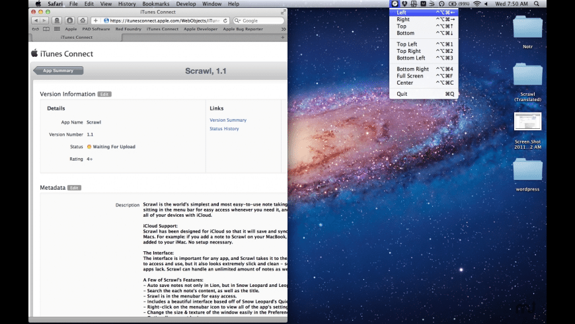The height and width of the screenshot is (324, 575).
Task: Click the grid-shaped menu bar icon
Action: pos(414,4)
